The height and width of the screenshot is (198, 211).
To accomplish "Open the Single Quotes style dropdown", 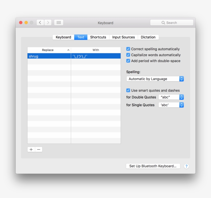I will click(x=171, y=105).
